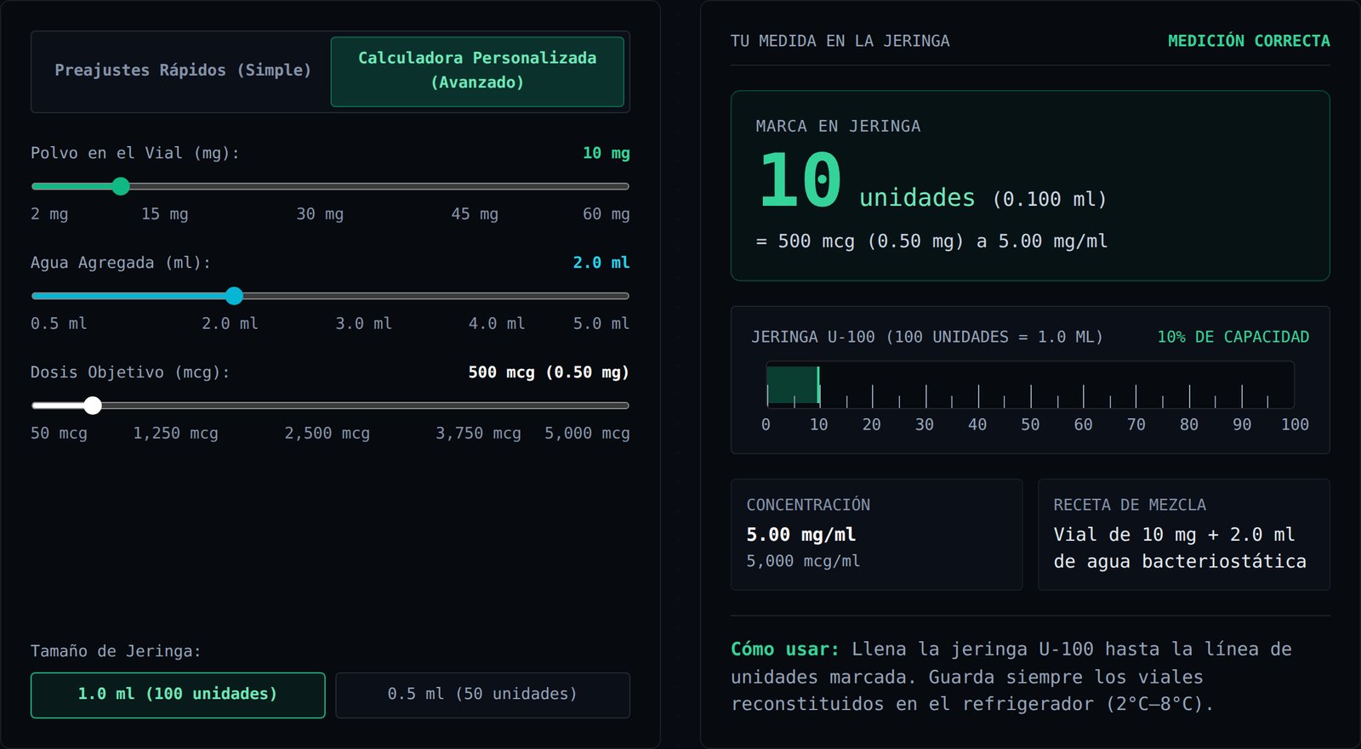1361x749 pixels.
Task: Click the '1,250 mcg' dose slider tick label
Action: coord(175,434)
